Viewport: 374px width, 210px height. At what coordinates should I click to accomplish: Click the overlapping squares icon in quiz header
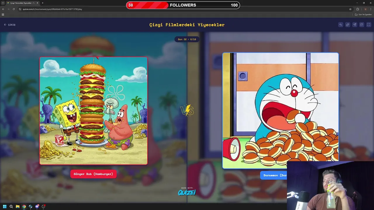[347, 25]
